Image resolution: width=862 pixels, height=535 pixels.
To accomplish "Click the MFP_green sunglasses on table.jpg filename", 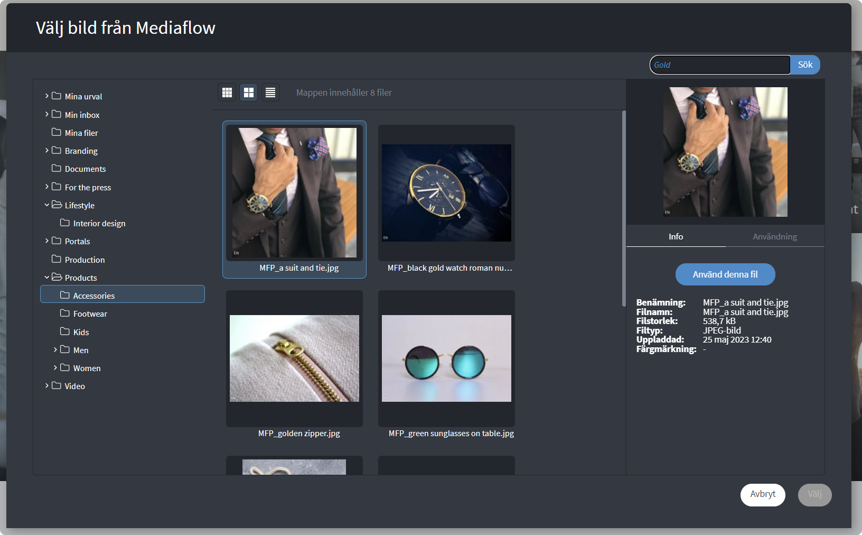I will point(451,433).
